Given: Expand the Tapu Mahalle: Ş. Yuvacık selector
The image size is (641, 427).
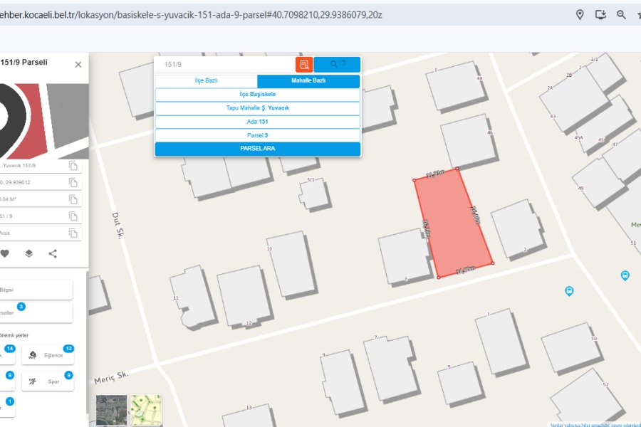Looking at the screenshot, I should [x=257, y=108].
